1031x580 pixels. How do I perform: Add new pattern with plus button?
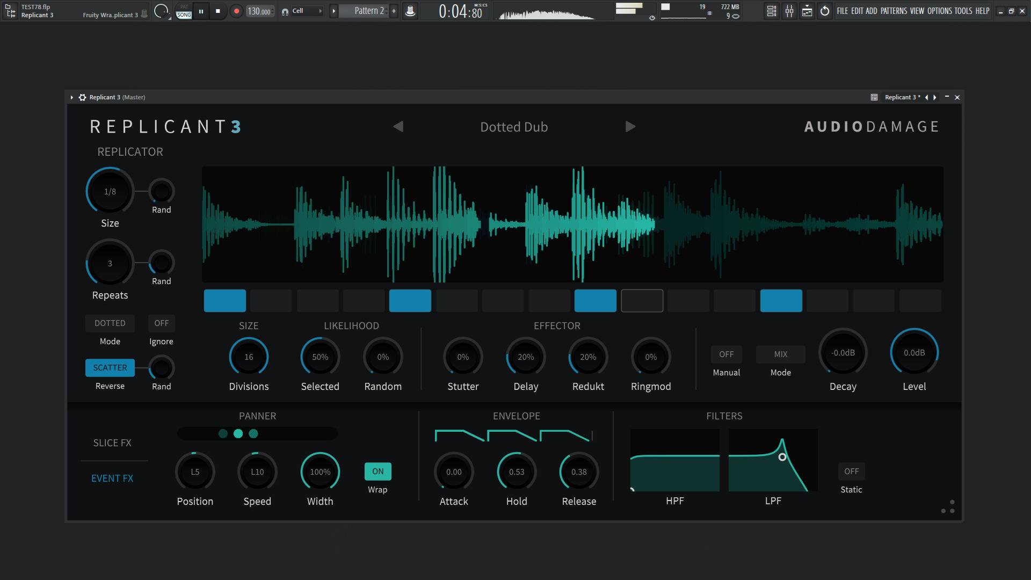394,11
